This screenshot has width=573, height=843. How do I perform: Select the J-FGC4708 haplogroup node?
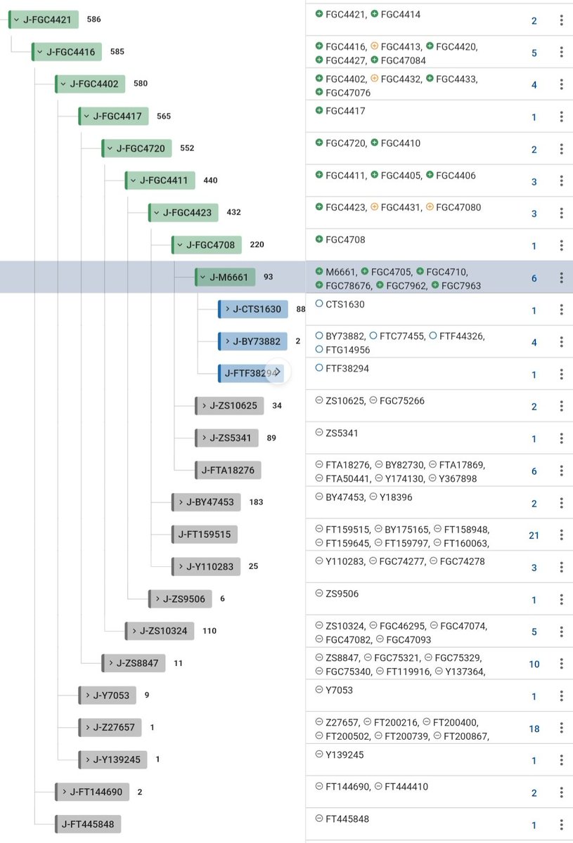207,245
